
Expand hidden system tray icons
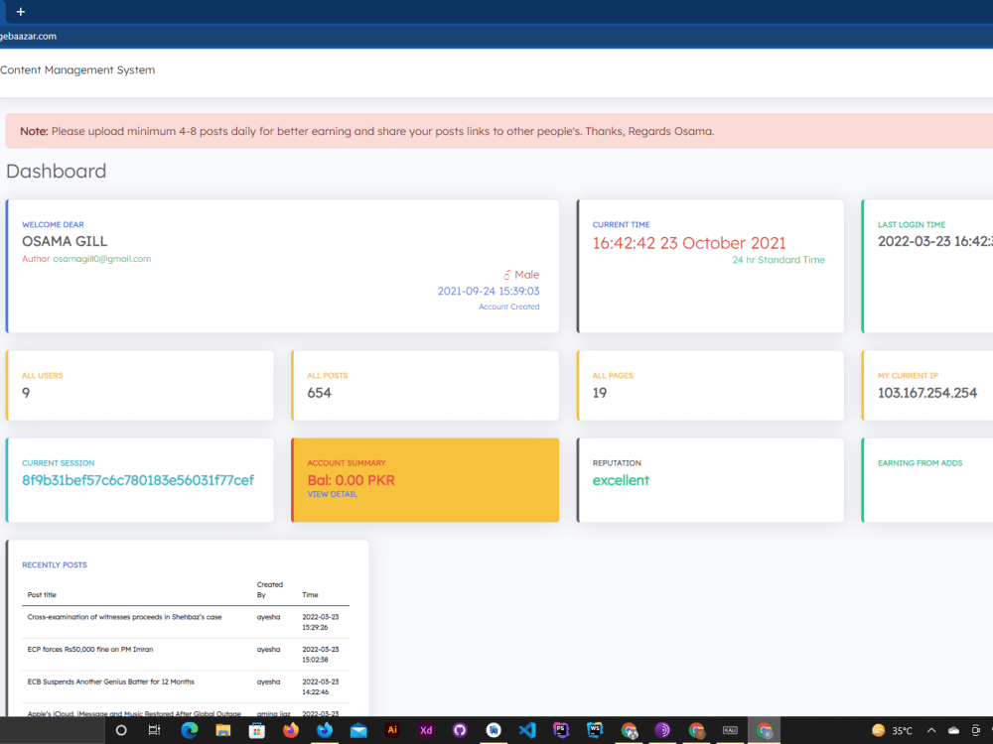click(931, 730)
